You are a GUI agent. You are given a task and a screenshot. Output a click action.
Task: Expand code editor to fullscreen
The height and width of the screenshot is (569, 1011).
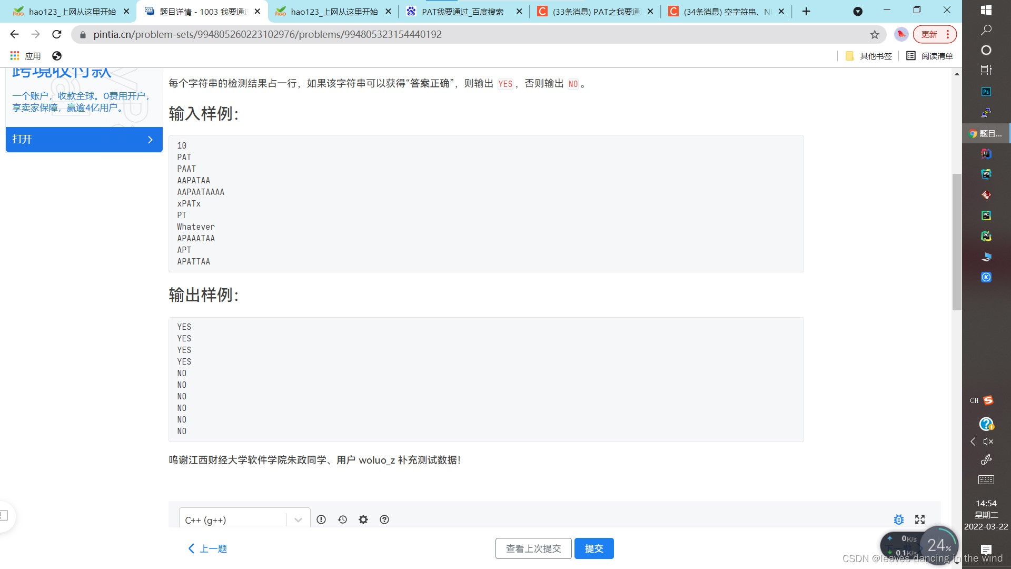tap(920, 519)
